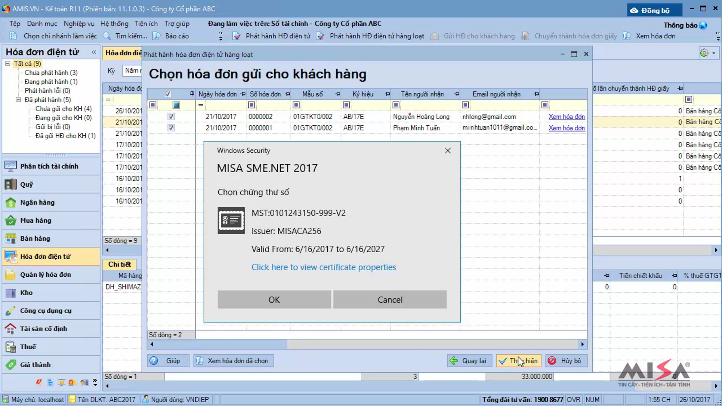Open the grid settings gear icon
Image resolution: width=722 pixels, height=406 pixels.
[x=704, y=53]
